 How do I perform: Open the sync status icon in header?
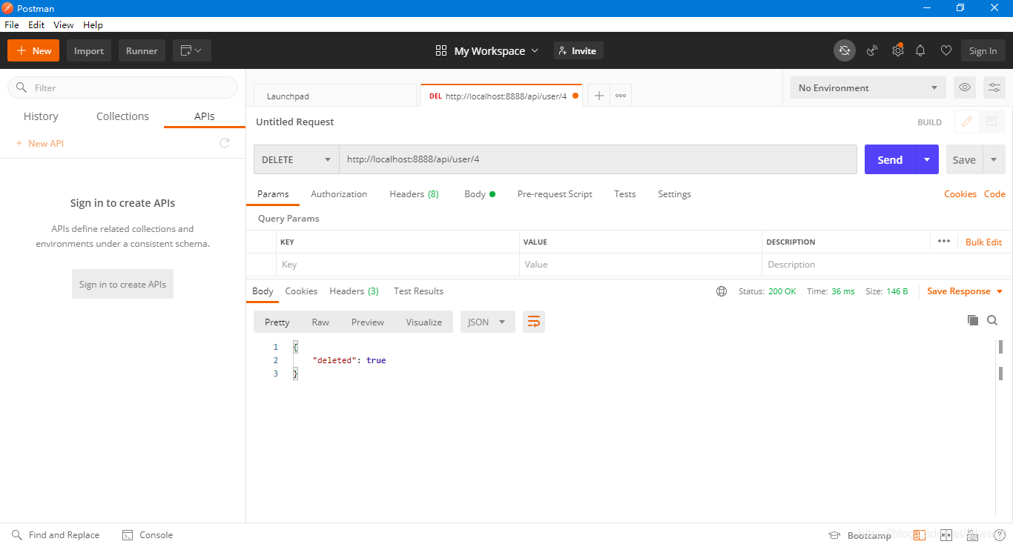tap(844, 50)
